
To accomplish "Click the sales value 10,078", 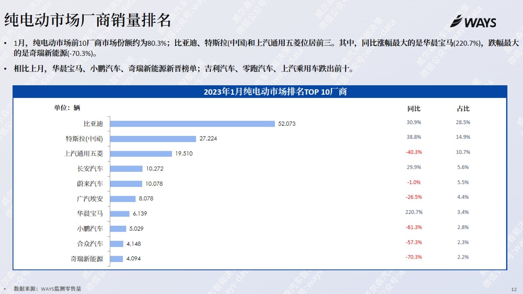I will point(154,184).
